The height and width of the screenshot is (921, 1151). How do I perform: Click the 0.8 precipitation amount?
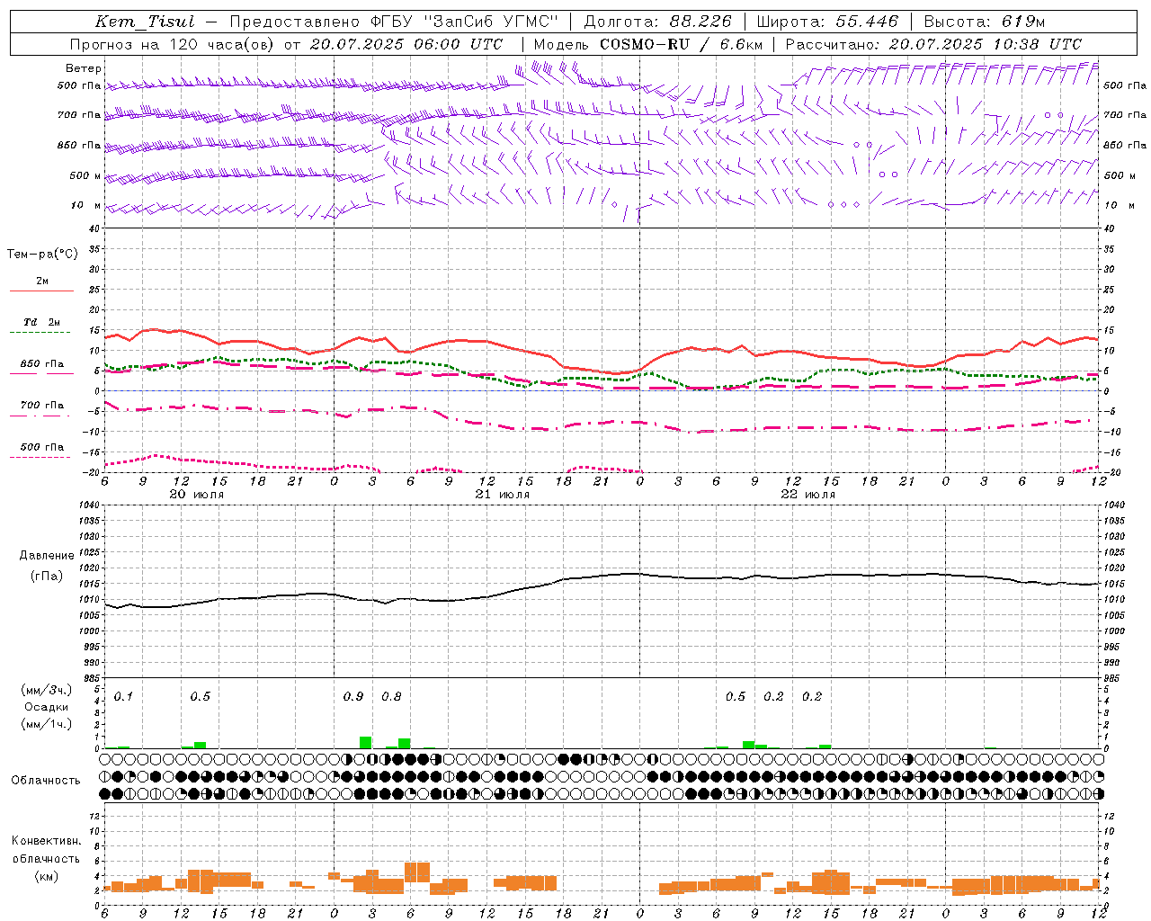point(391,697)
